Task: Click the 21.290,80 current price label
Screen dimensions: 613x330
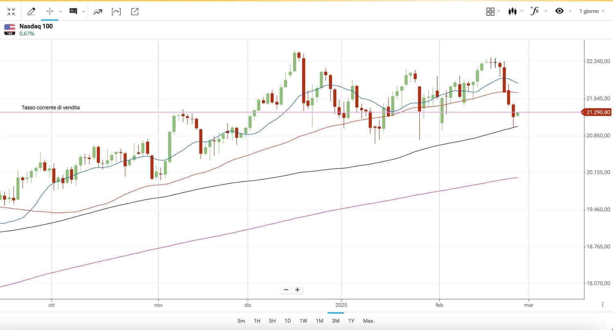Action: point(598,112)
